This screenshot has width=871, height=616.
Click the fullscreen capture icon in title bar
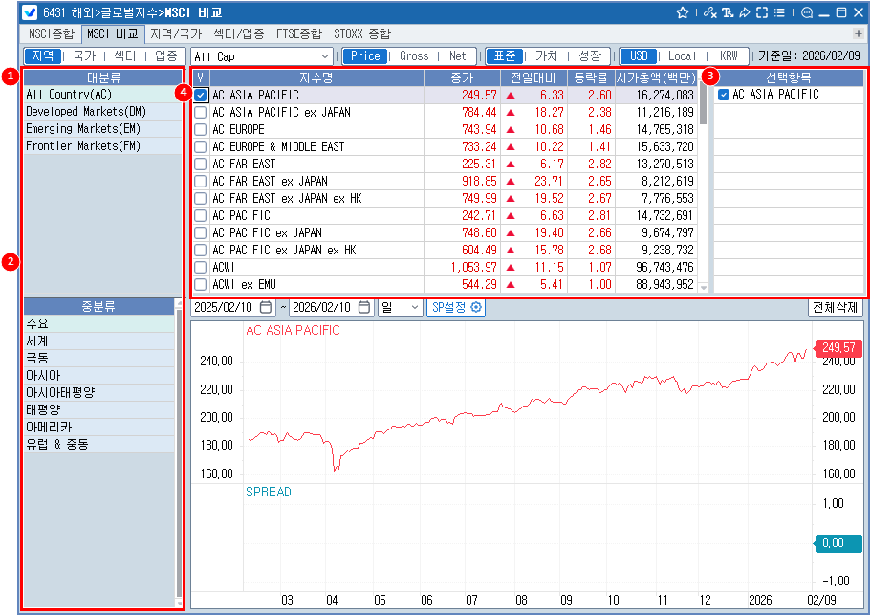[x=761, y=13]
